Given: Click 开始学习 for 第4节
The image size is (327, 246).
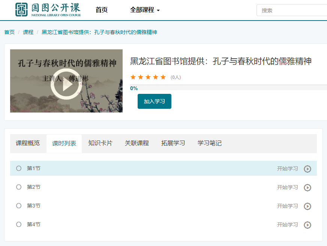Looking at the screenshot, I should (x=287, y=225).
